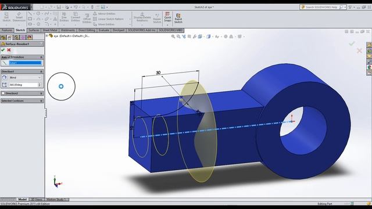Expand the eye part flyout tree
The image size is (372, 209).
point(47,36)
